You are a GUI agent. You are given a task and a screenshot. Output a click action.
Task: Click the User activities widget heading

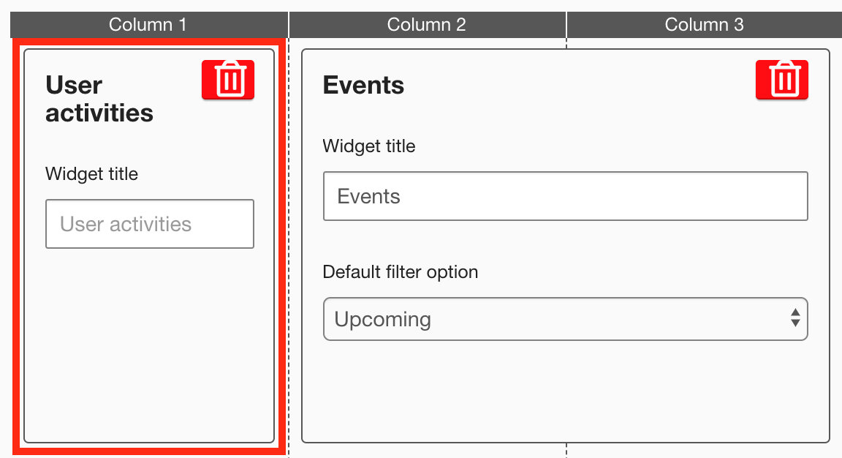tap(99, 100)
